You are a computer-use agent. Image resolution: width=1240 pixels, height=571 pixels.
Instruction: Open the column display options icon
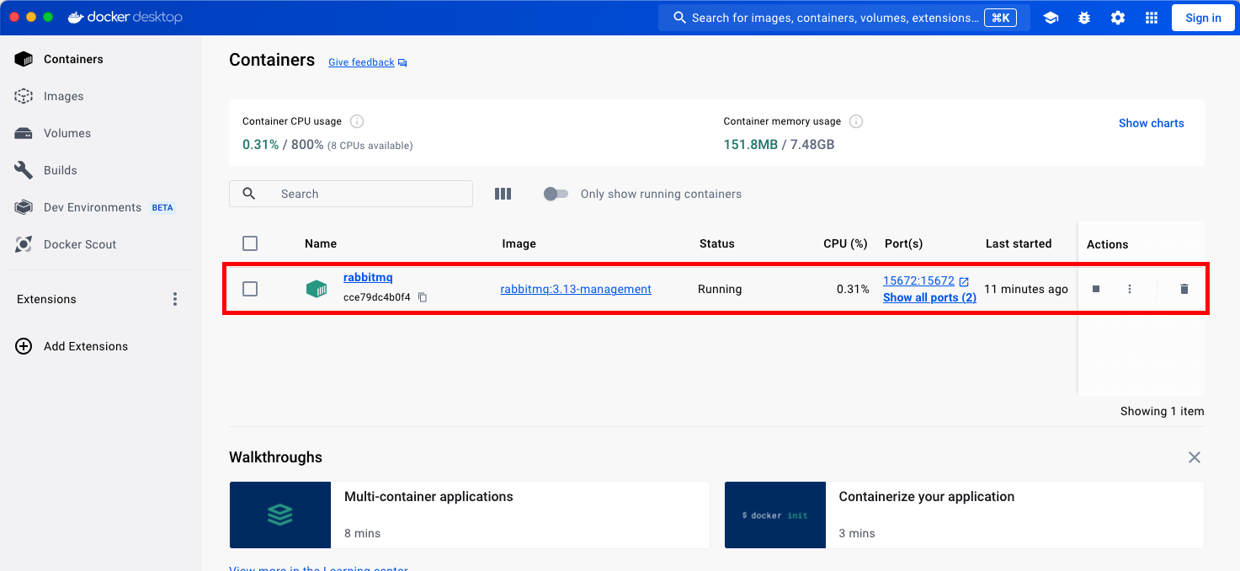click(503, 194)
